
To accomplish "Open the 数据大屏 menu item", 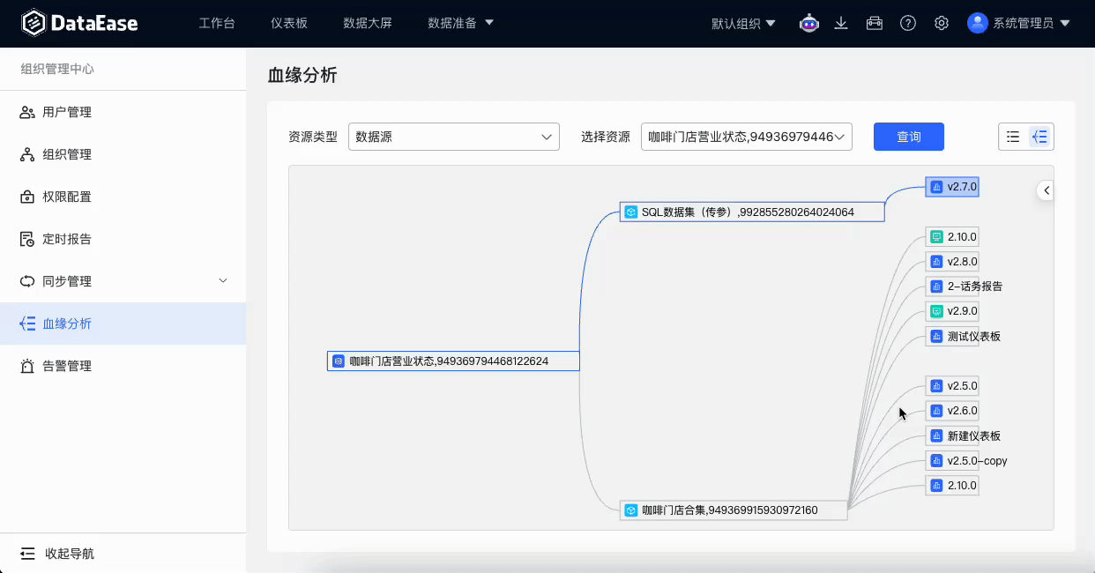I will click(x=369, y=23).
